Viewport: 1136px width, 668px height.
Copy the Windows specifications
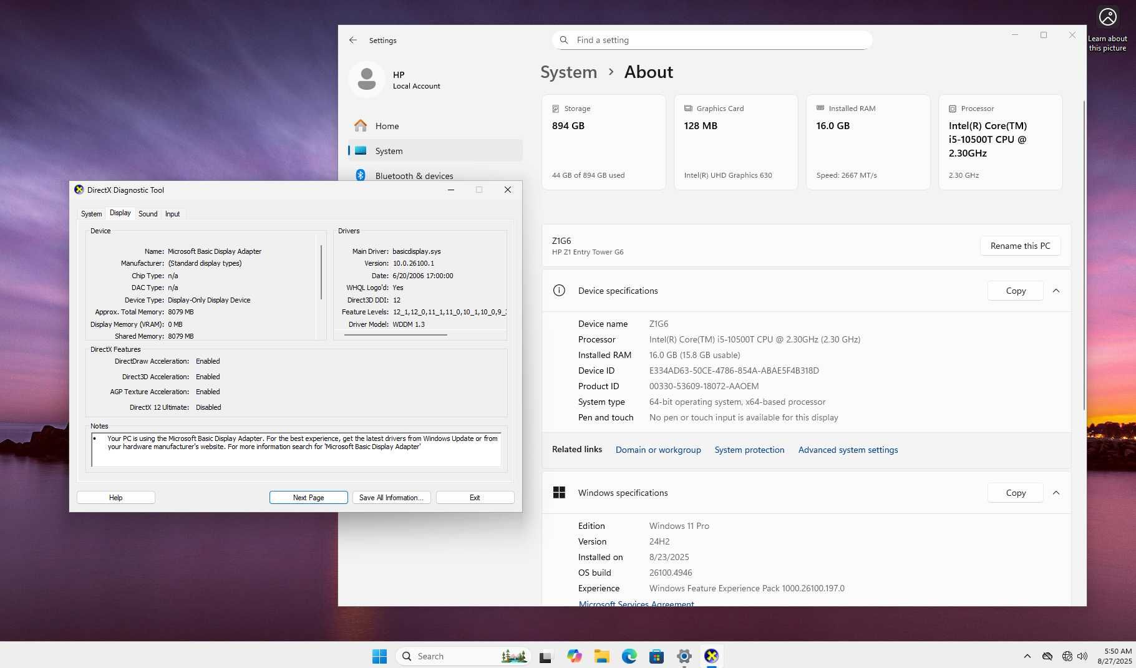[1016, 493]
